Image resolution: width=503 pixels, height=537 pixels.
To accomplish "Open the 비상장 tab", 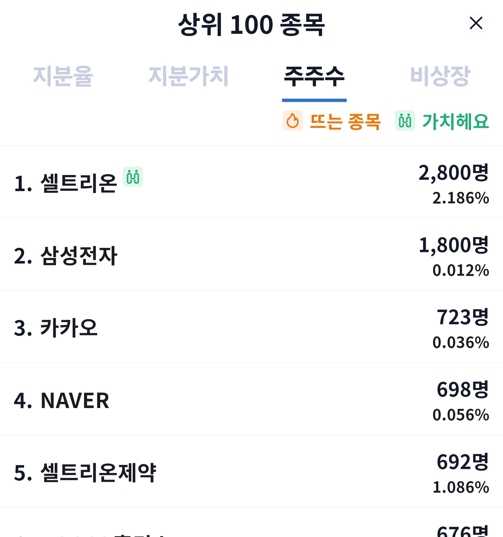I will pyautogui.click(x=440, y=76).
